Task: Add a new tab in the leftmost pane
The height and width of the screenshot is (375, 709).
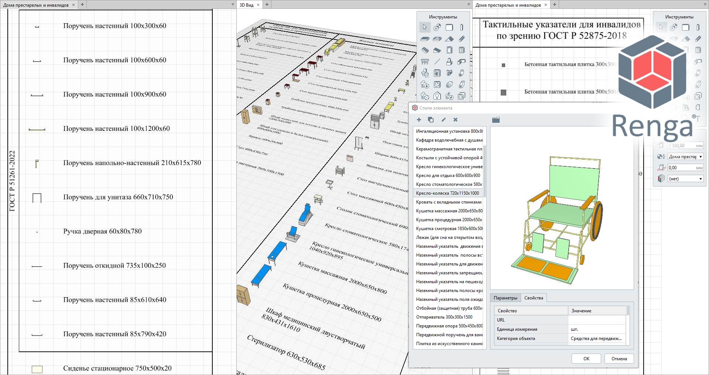Action: (x=82, y=5)
